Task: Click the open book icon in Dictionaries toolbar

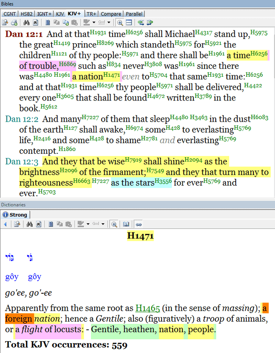Action: tap(126, 224)
